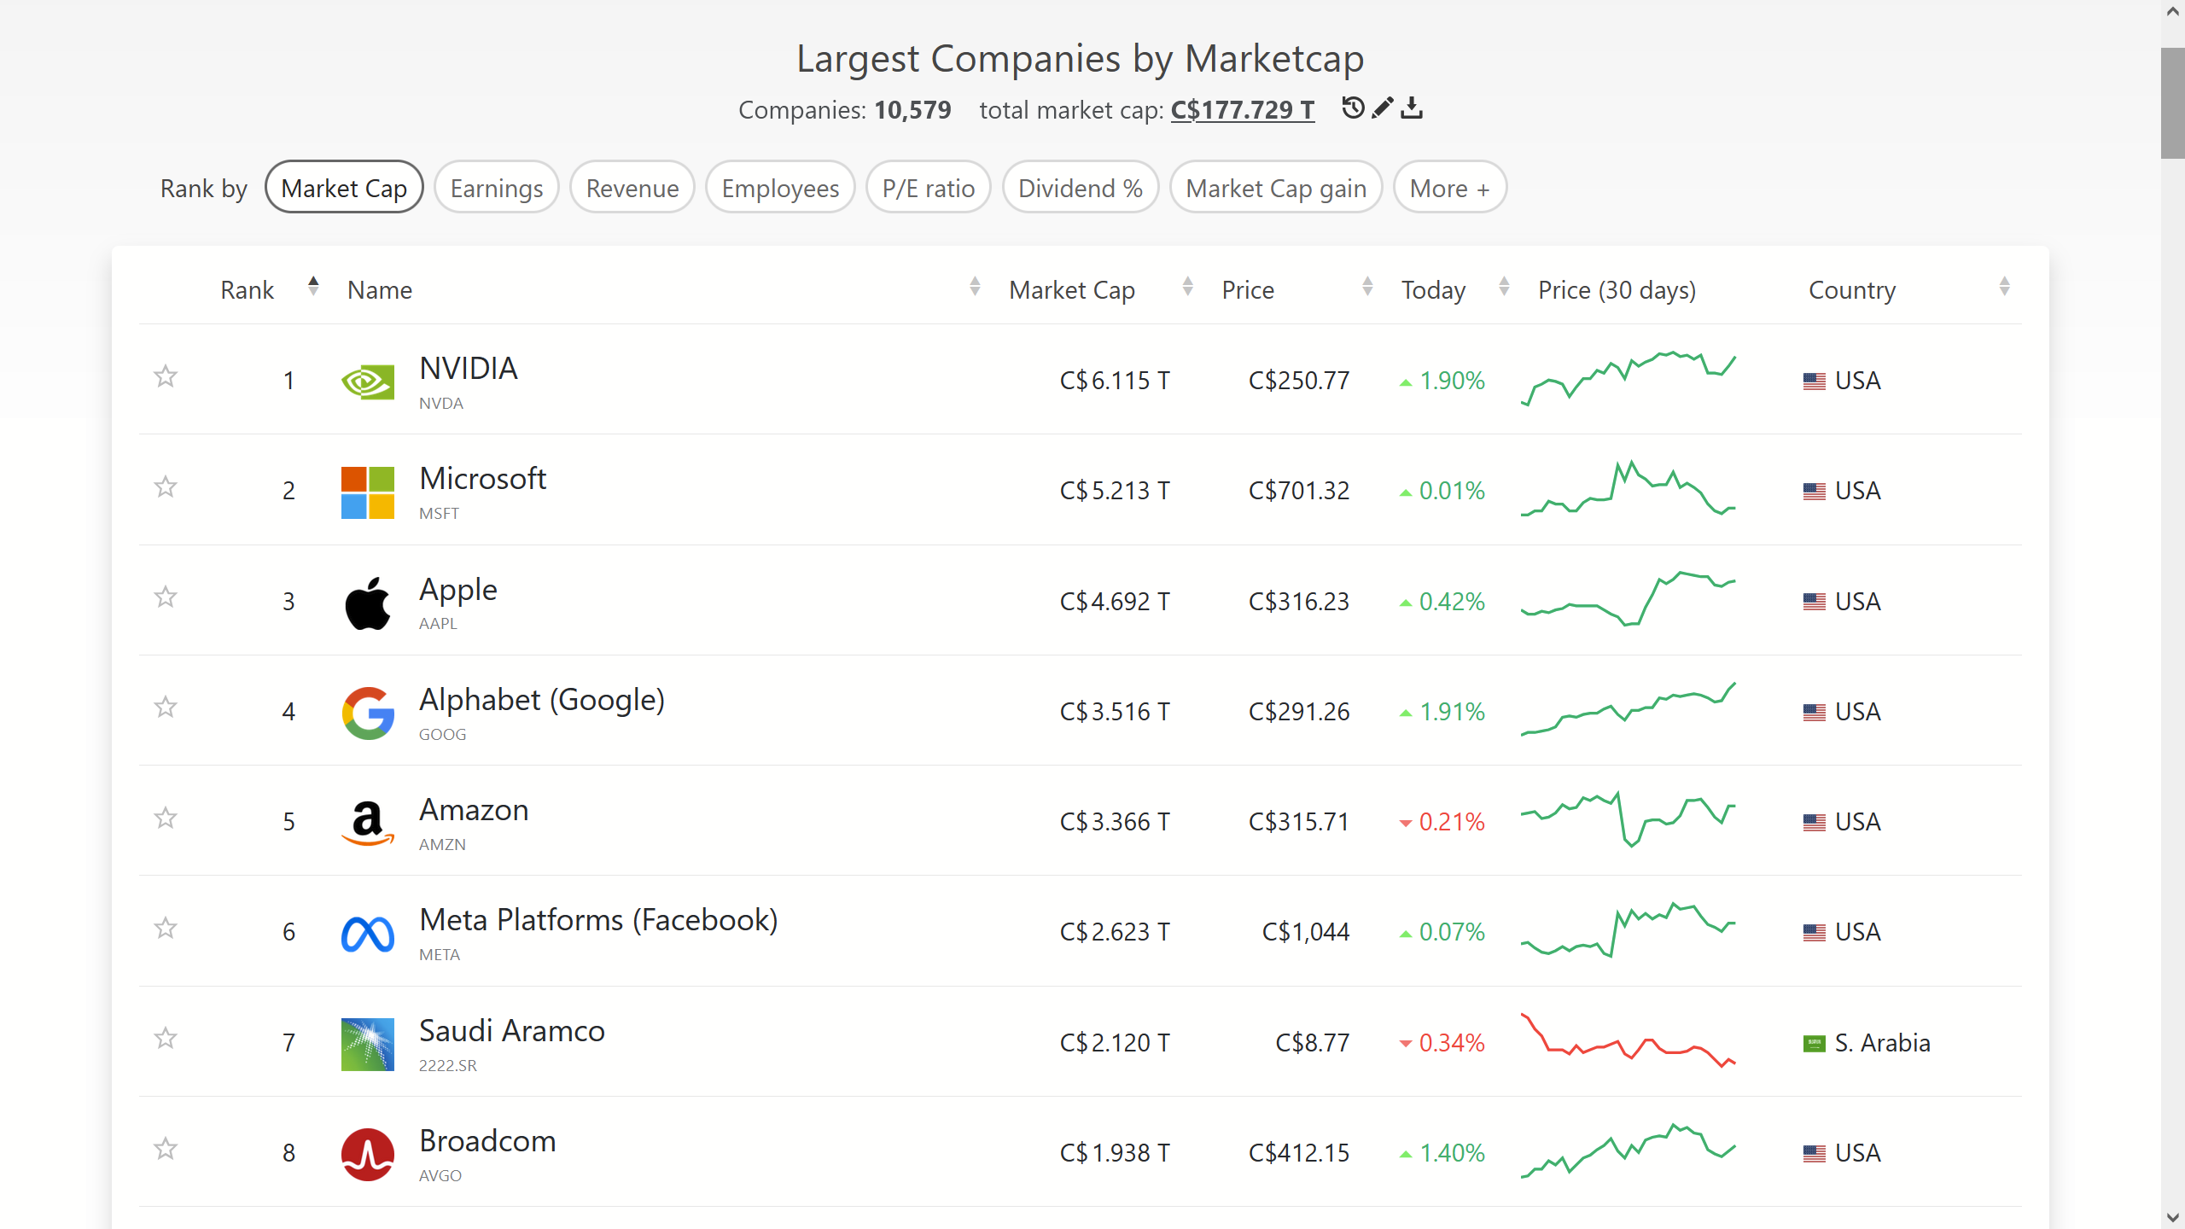
Task: Click the vertical page scrollbar thumb
Action: (x=2172, y=102)
